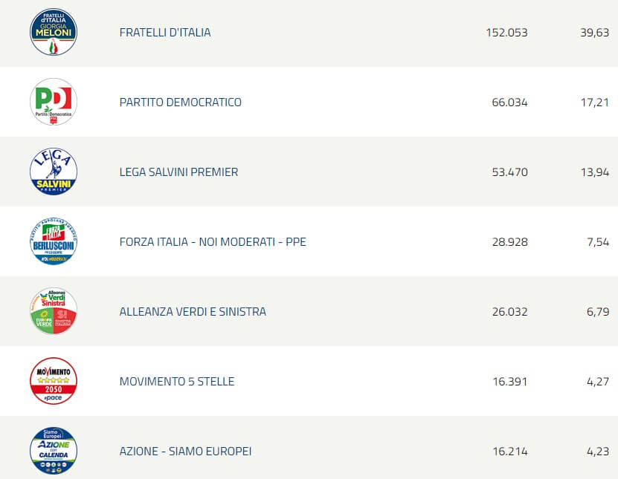This screenshot has width=618, height=479.
Task: Click the MOVIMENTO 5 STELLE name
Action: [x=177, y=382]
